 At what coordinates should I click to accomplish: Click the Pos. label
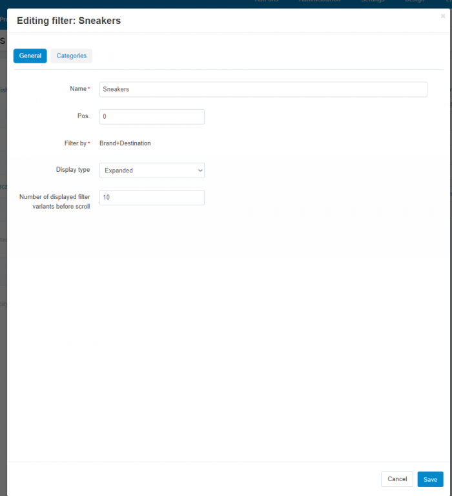(x=83, y=116)
